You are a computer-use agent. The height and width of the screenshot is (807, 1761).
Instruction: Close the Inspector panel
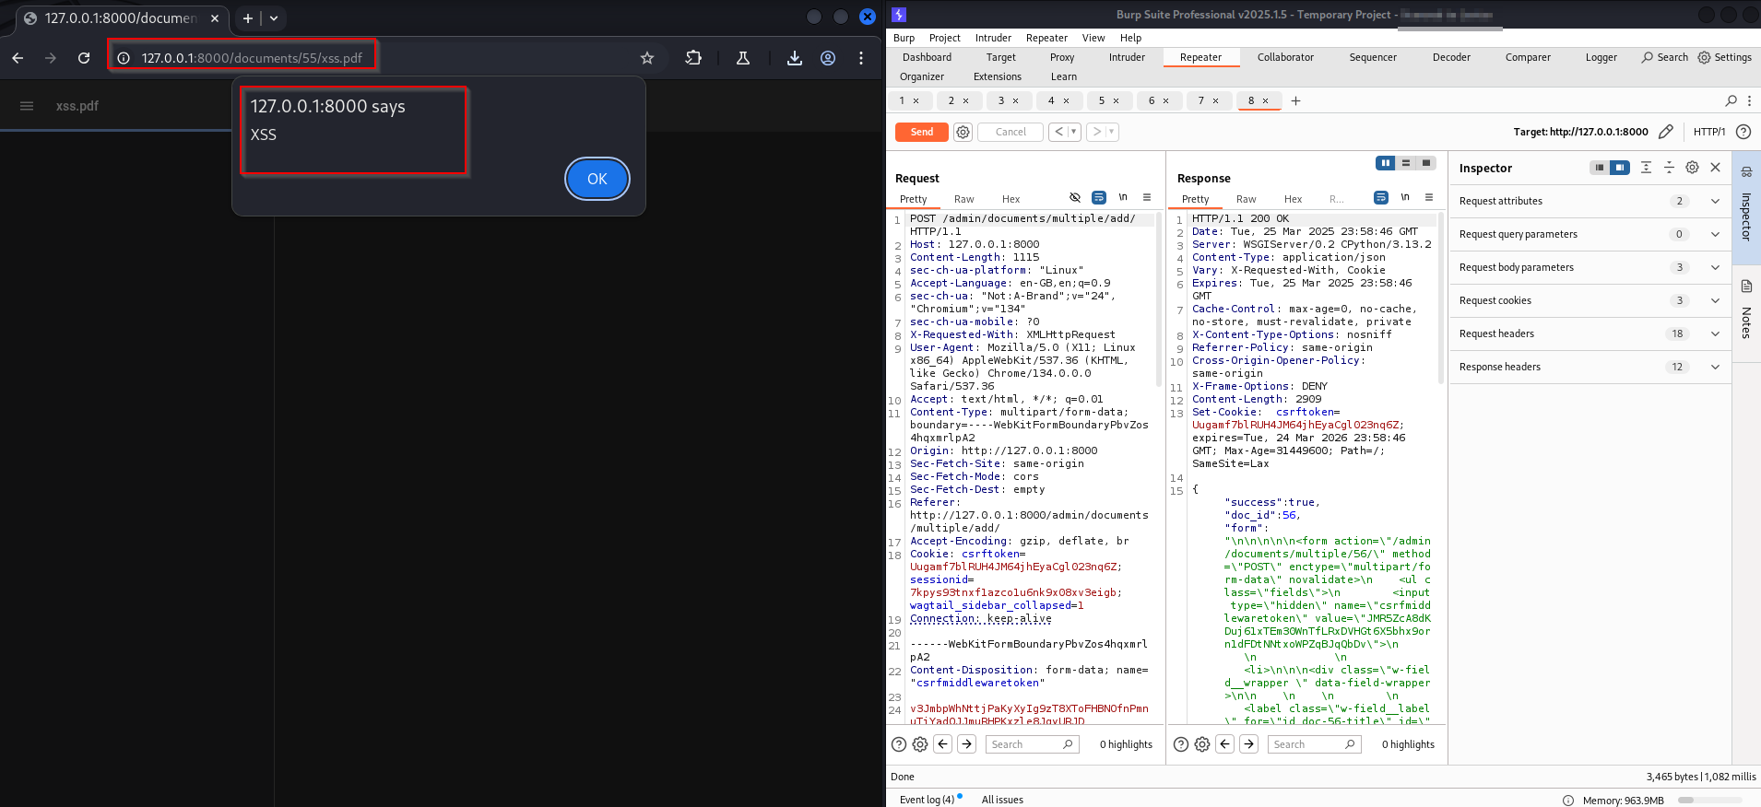click(1715, 168)
